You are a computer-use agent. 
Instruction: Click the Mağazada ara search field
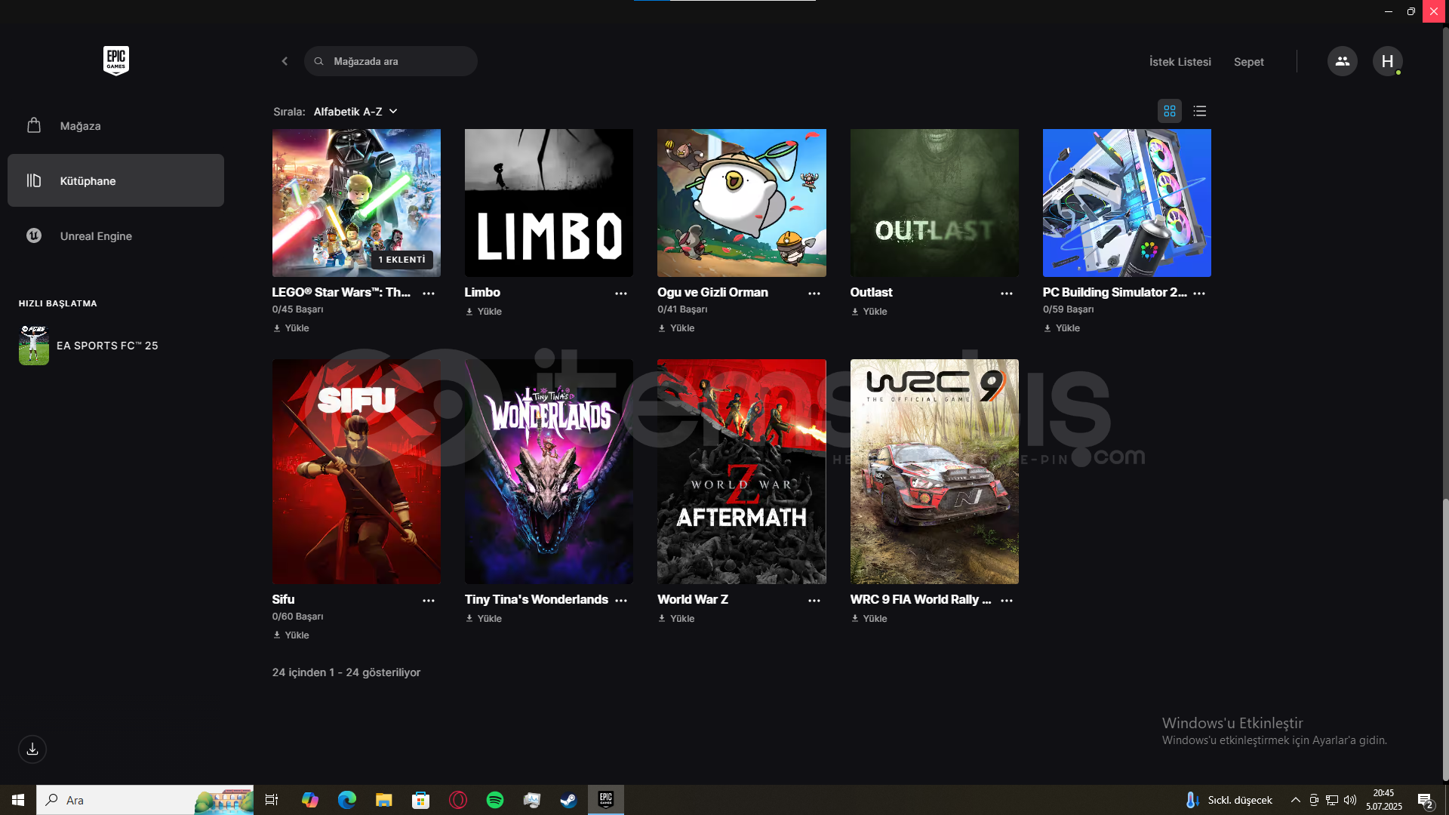pyautogui.click(x=391, y=61)
